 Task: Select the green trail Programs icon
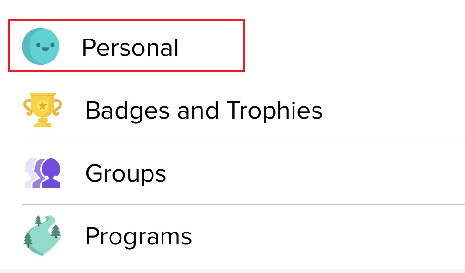(42, 236)
